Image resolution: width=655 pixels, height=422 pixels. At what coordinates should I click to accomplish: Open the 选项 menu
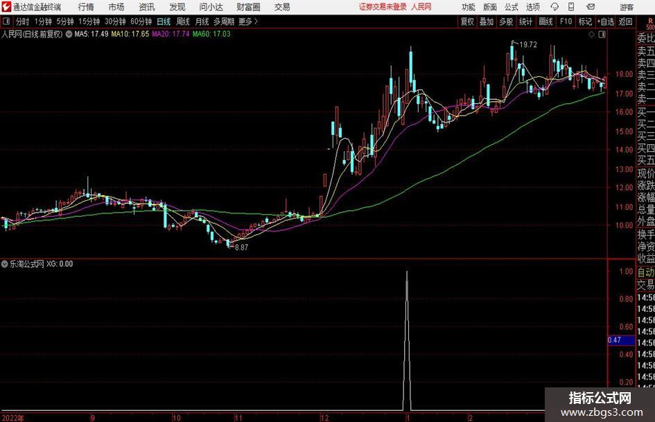point(532,7)
